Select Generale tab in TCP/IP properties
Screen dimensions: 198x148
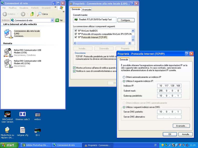(124, 59)
